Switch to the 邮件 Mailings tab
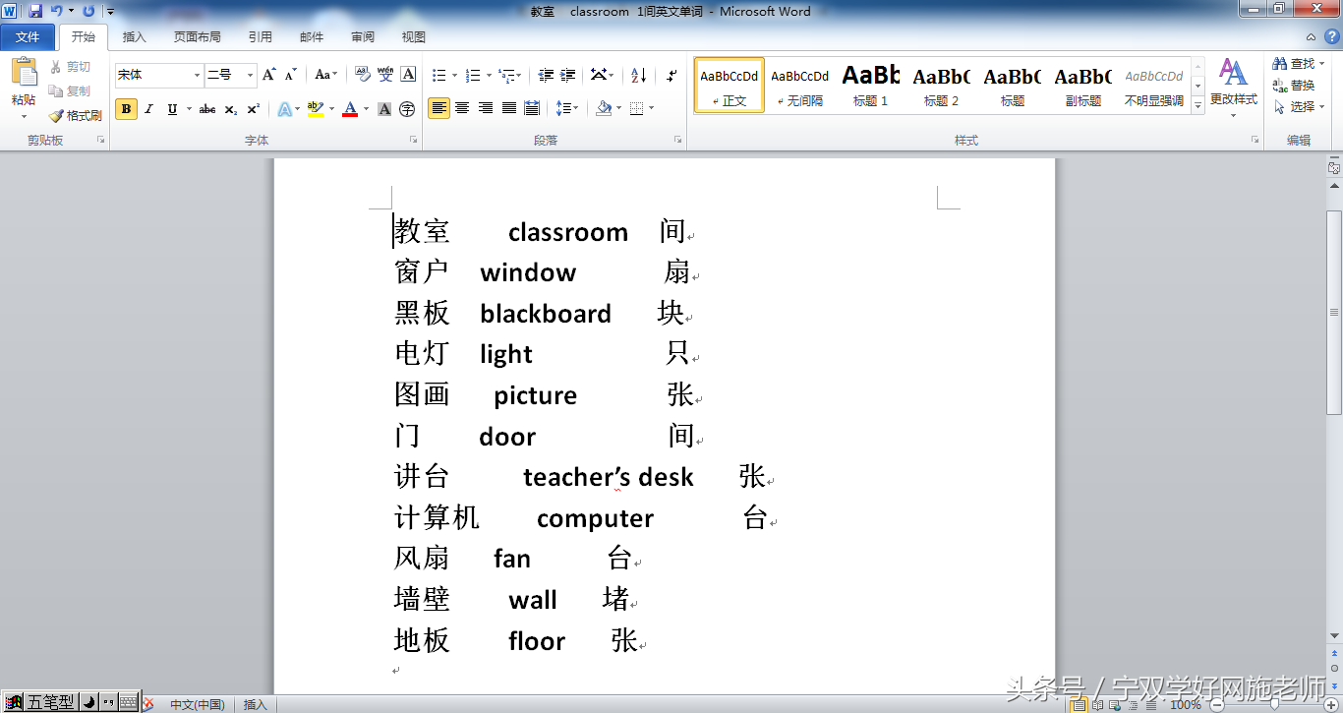Viewport: 1343px width, 713px height. (312, 37)
